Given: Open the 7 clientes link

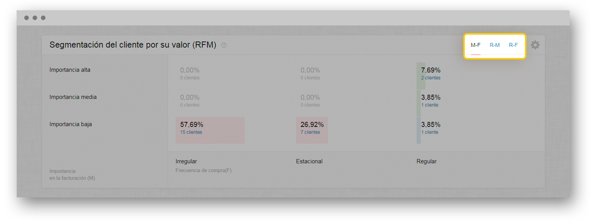Looking at the screenshot, I should point(310,132).
